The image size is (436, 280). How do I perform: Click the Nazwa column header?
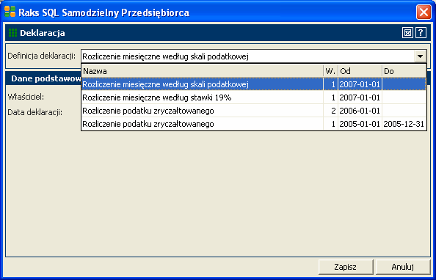[x=203, y=71]
